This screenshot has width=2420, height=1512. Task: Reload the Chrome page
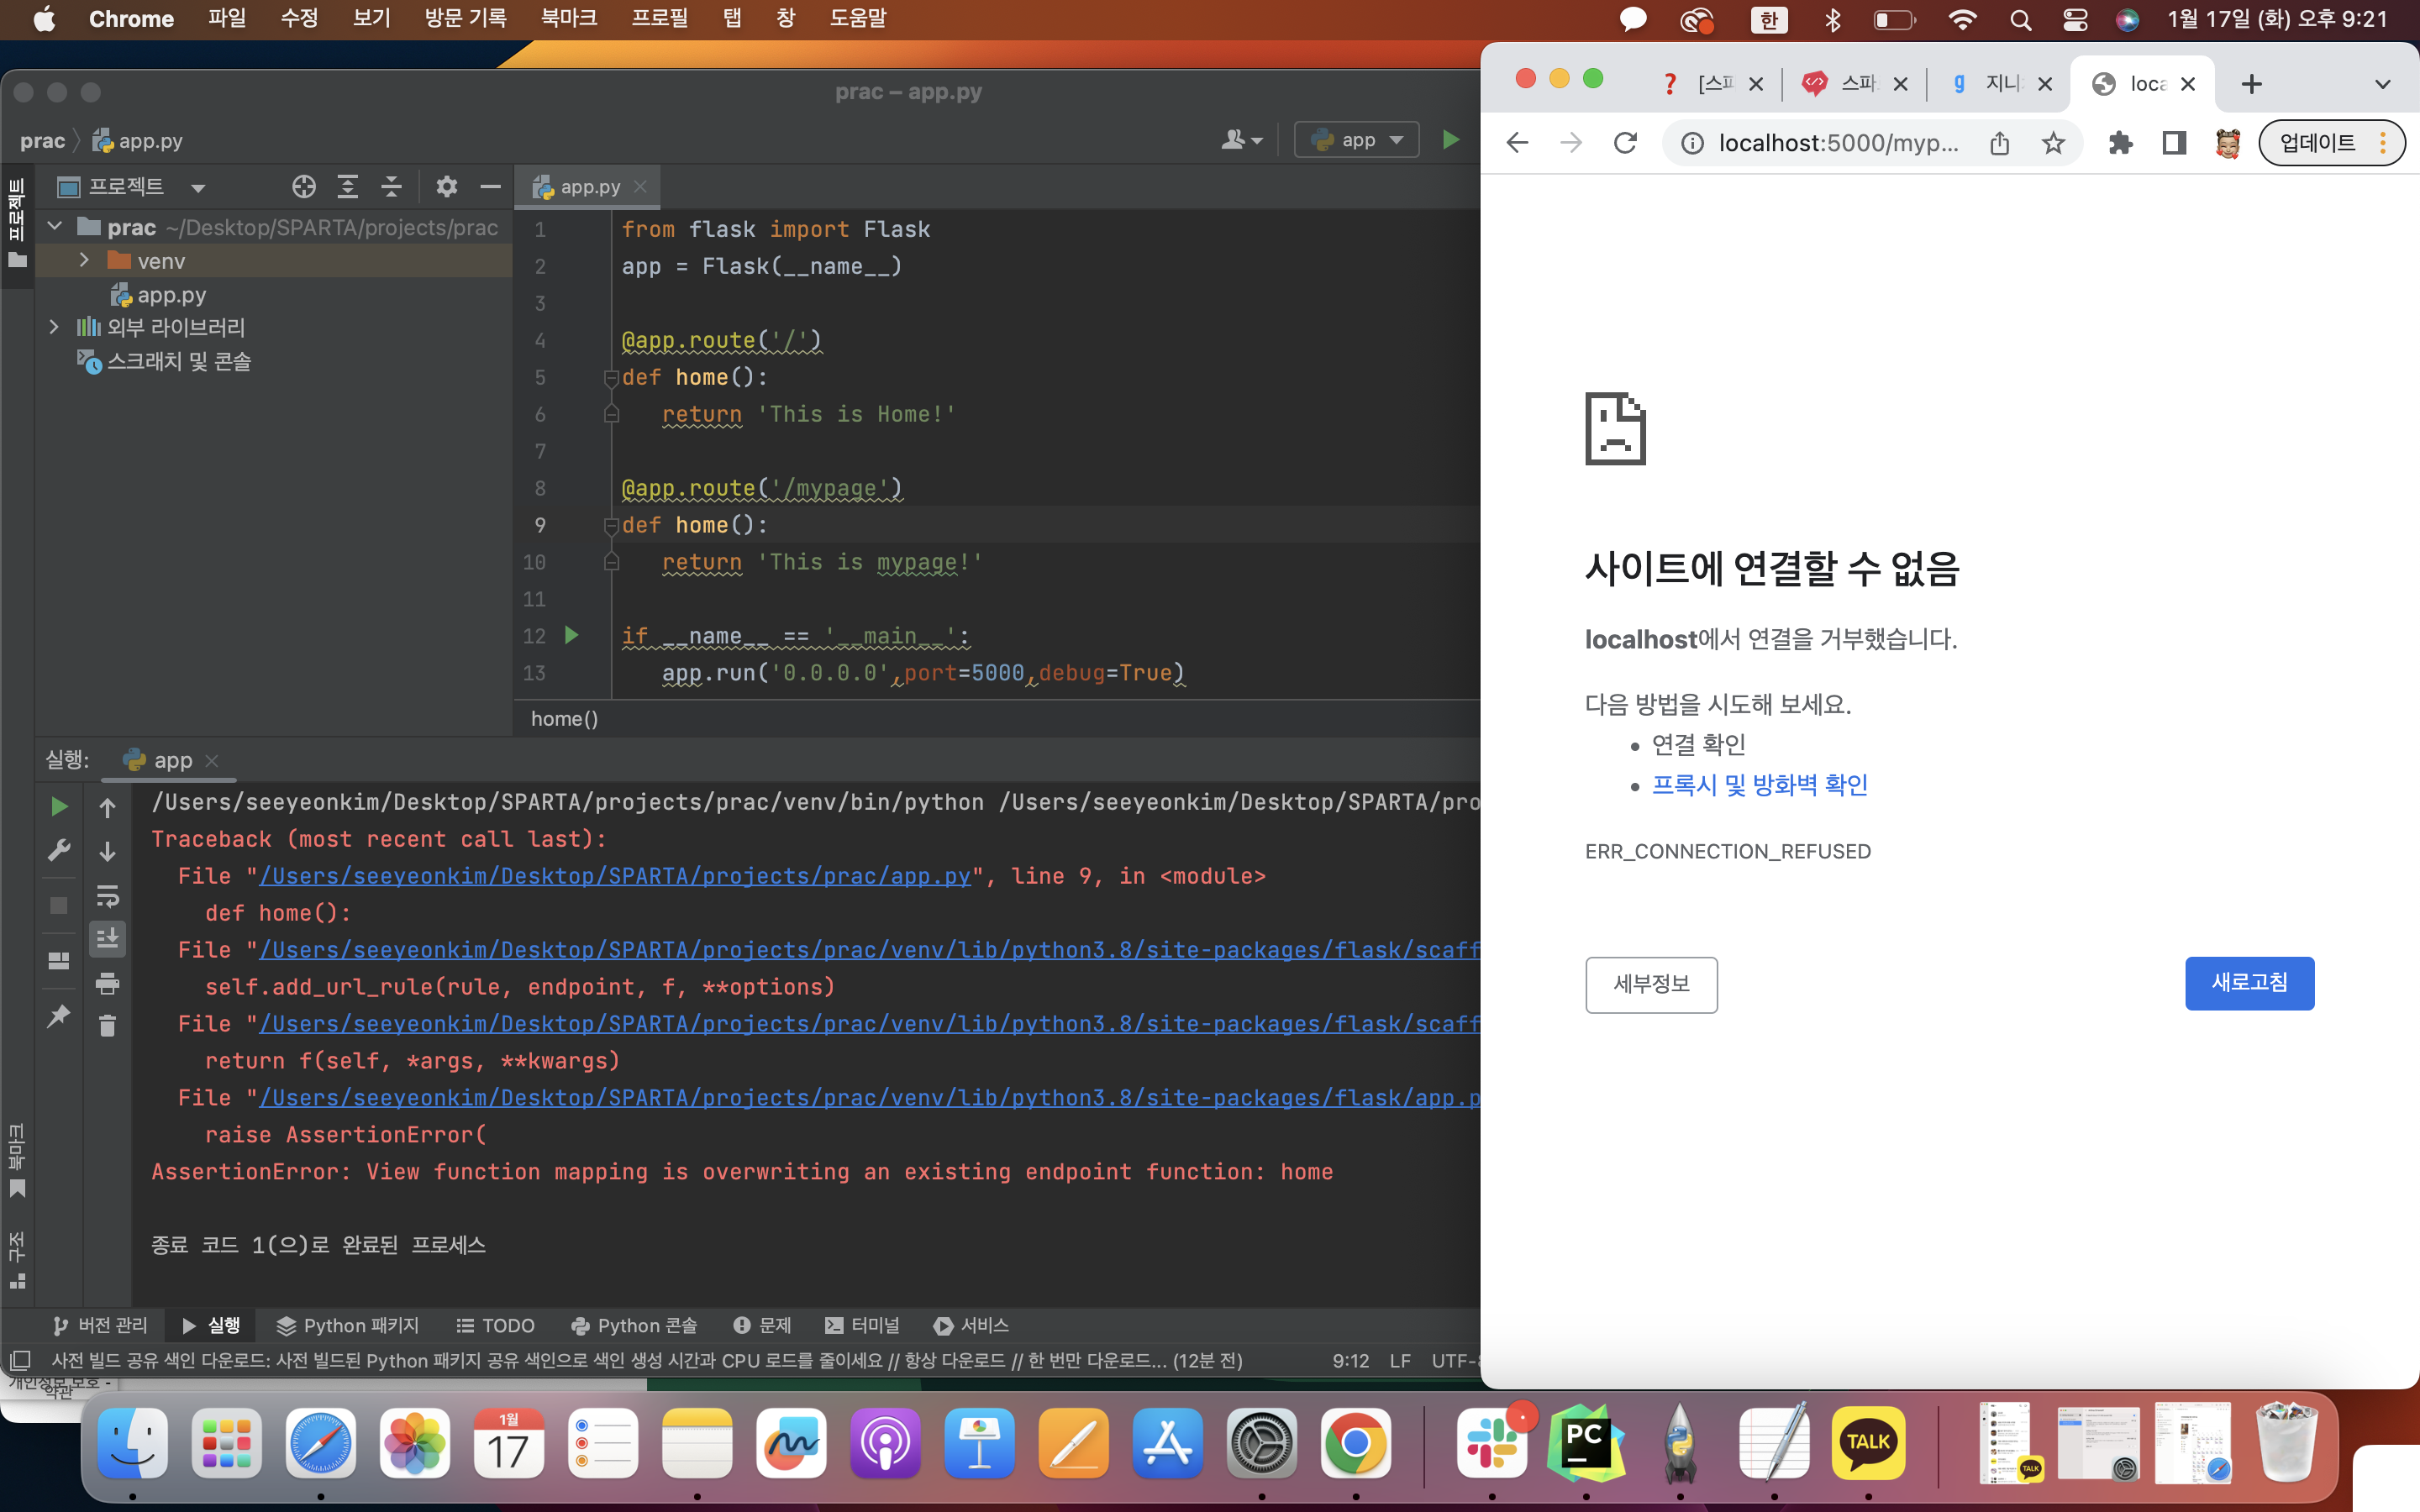1625,143
